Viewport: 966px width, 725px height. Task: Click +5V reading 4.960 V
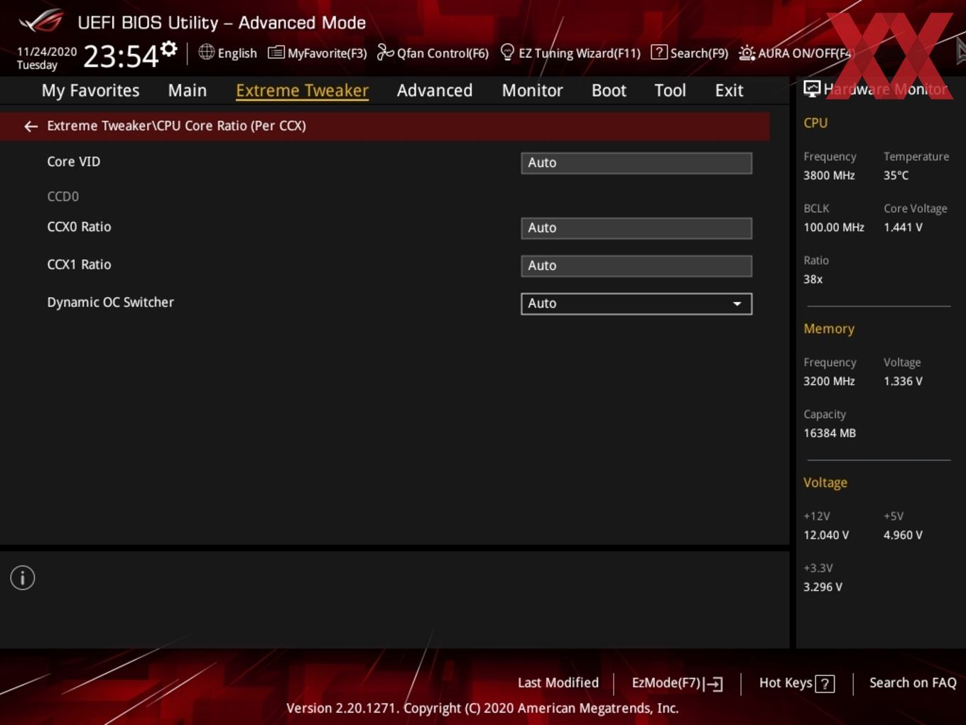point(903,535)
